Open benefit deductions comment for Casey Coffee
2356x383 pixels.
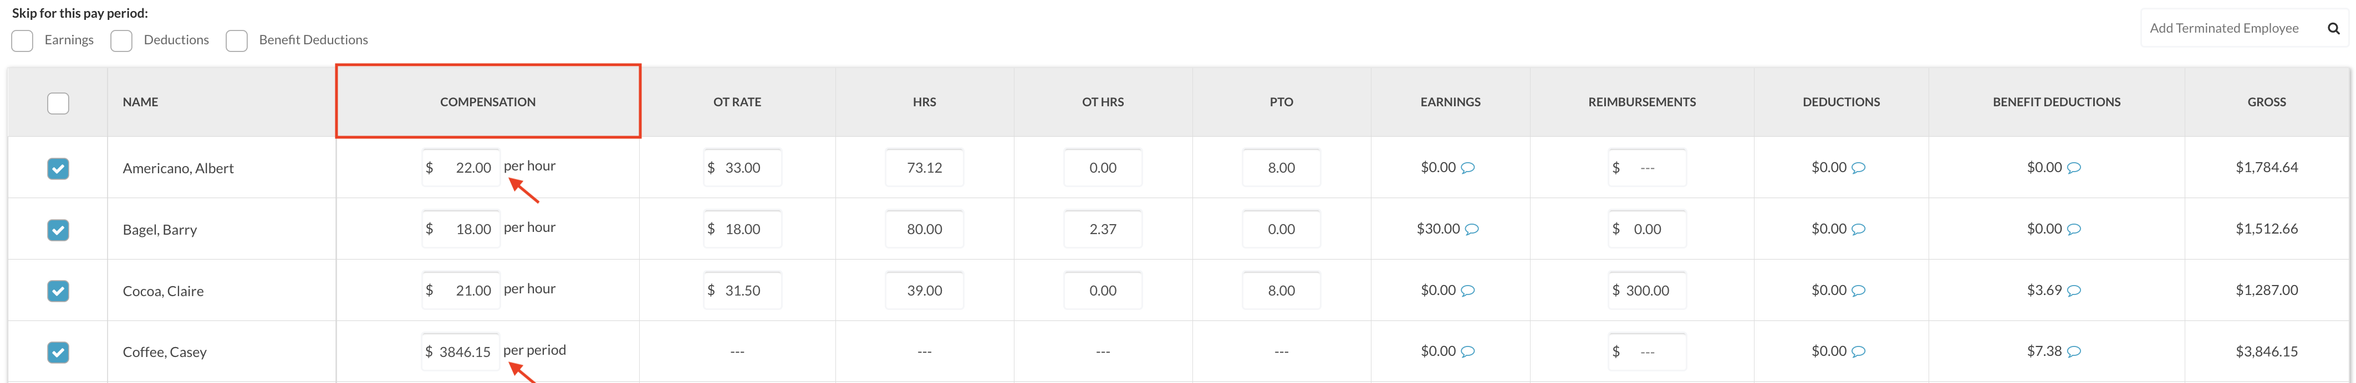pyautogui.click(x=2074, y=352)
